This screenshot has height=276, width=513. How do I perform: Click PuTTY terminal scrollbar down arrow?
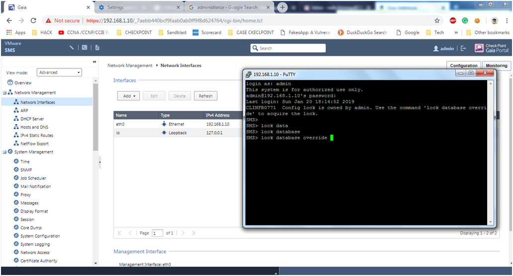[x=491, y=222]
